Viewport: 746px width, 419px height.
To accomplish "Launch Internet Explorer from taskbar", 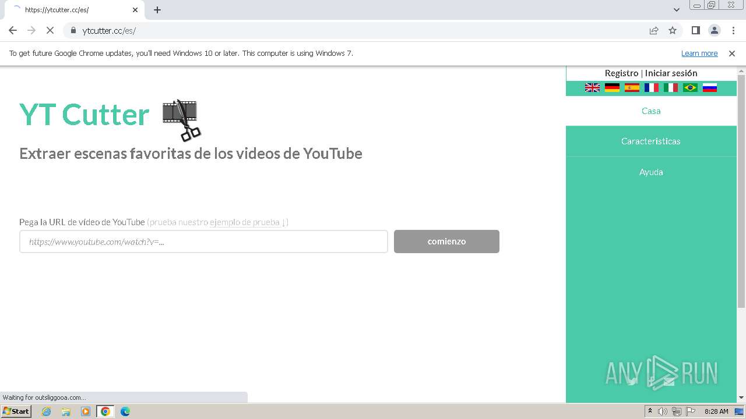I will pyautogui.click(x=46, y=411).
